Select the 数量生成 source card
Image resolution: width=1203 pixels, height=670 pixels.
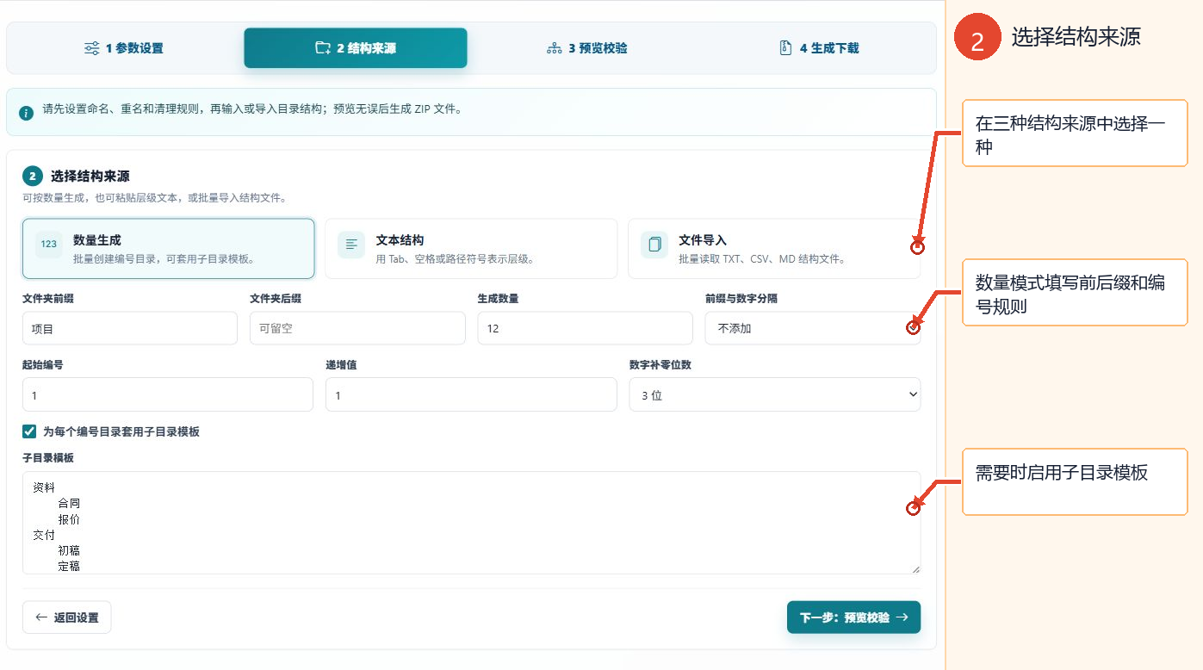tap(169, 248)
